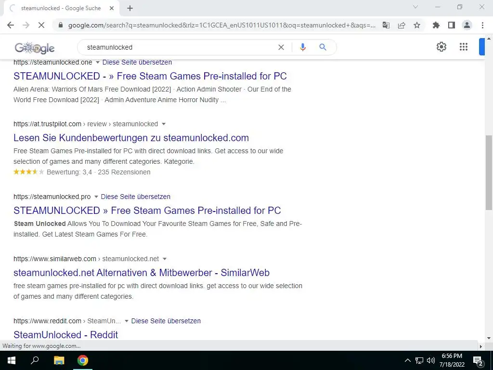Viewport: 493px width, 370px height.
Task: Click the Chrome address bar URL
Action: coord(221,25)
